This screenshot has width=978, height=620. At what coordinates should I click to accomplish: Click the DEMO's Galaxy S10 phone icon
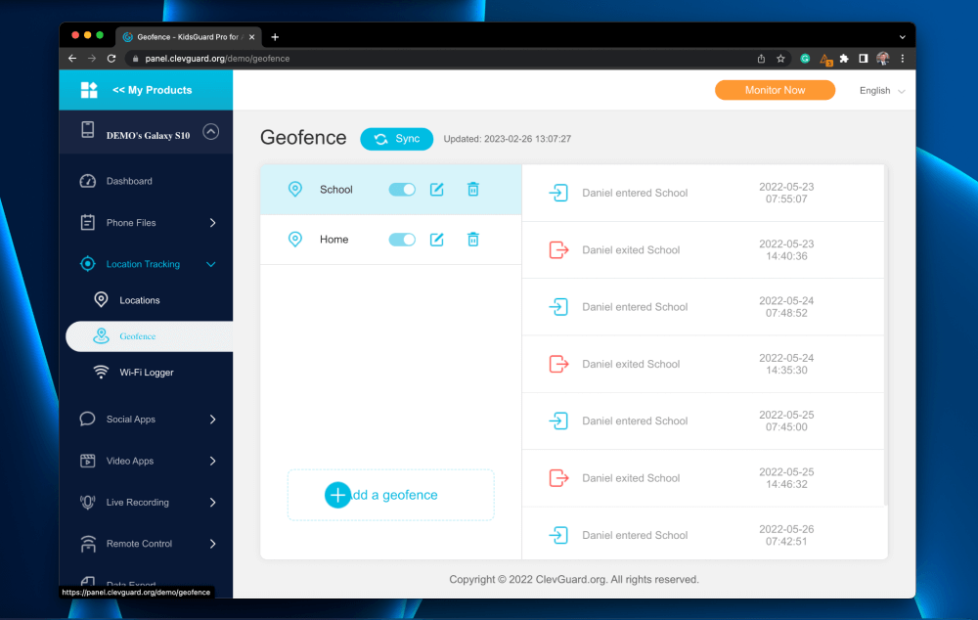tap(87, 130)
